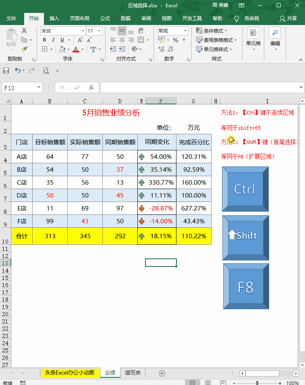This screenshot has width=305, height=385.
Task: Apply red font color A icon
Action: click(76, 49)
